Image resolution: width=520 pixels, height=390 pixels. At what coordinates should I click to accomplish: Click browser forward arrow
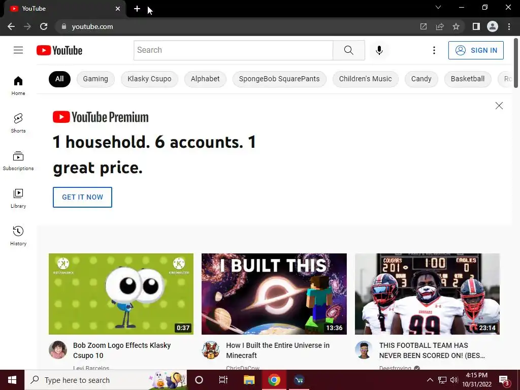[27, 26]
